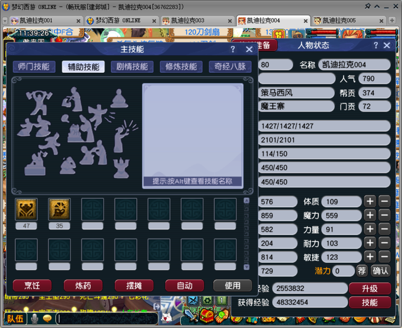Switch to the 凯迪拉克003 client tab
The image size is (402, 328).
pyautogui.click(x=197, y=21)
